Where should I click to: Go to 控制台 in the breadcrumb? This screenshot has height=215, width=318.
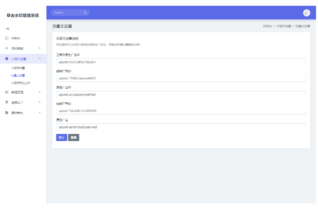click(267, 26)
